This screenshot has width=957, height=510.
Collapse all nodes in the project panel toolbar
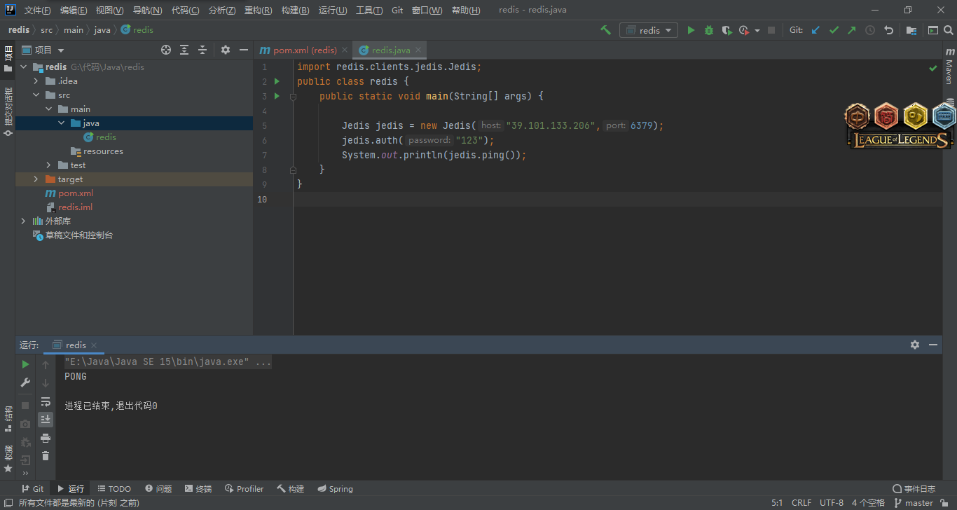pyautogui.click(x=202, y=50)
